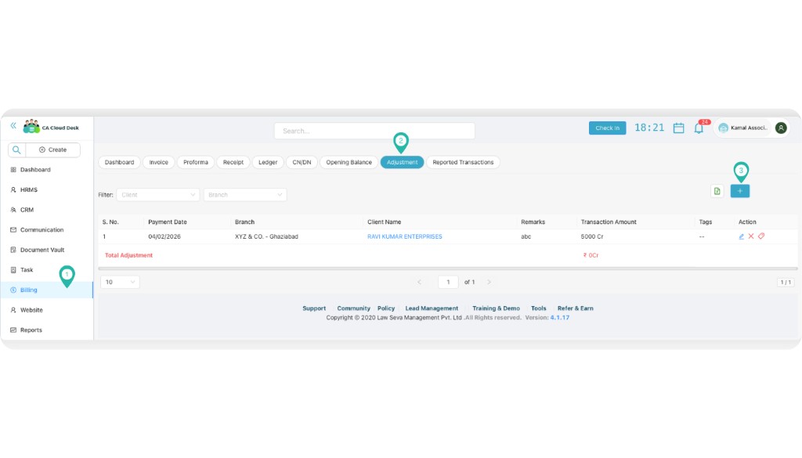The width and height of the screenshot is (802, 458).
Task: Click the Kamal Associates profile avatar icon
Action: [780, 128]
